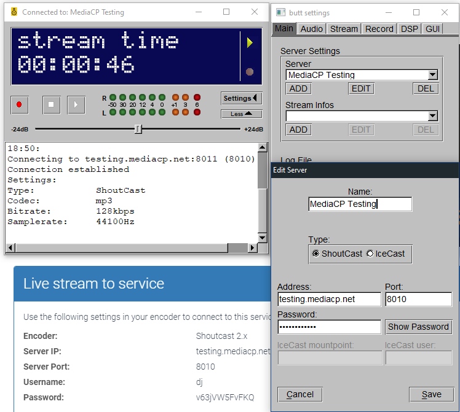Image resolution: width=460 pixels, height=412 pixels.
Task: Click the 'Shoutcast 2.x' encoder value
Action: pyautogui.click(x=221, y=336)
